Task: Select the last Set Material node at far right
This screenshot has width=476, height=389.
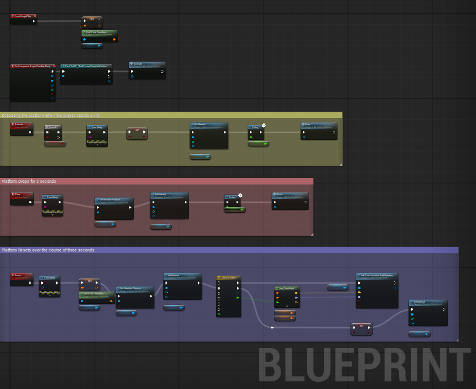Action: 428,313
